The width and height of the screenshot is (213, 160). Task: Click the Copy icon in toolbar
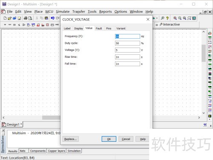42,18
